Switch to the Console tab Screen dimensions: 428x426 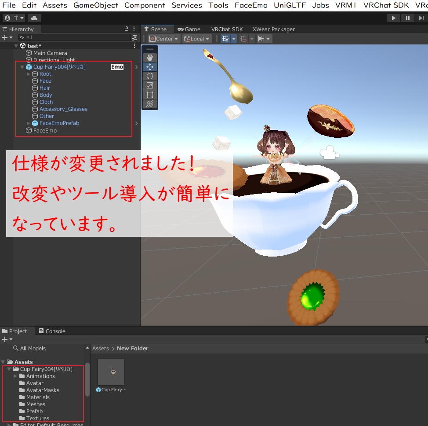pyautogui.click(x=52, y=331)
